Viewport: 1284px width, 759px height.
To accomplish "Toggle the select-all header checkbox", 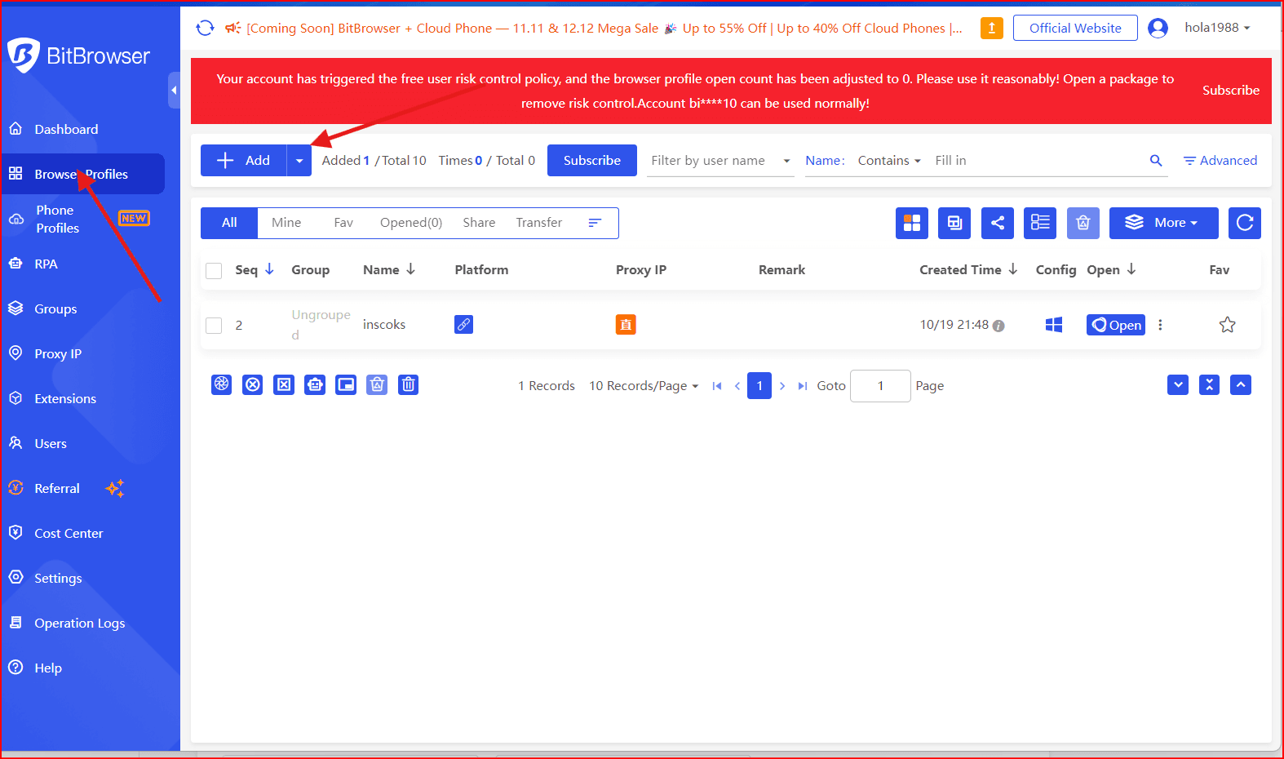I will [214, 271].
